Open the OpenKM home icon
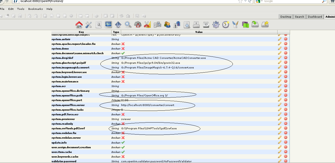 click(79, 25)
